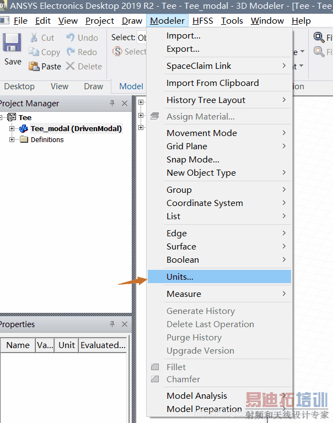Click the Select by name S icon
The height and width of the screenshot is (423, 333).
point(117,51)
